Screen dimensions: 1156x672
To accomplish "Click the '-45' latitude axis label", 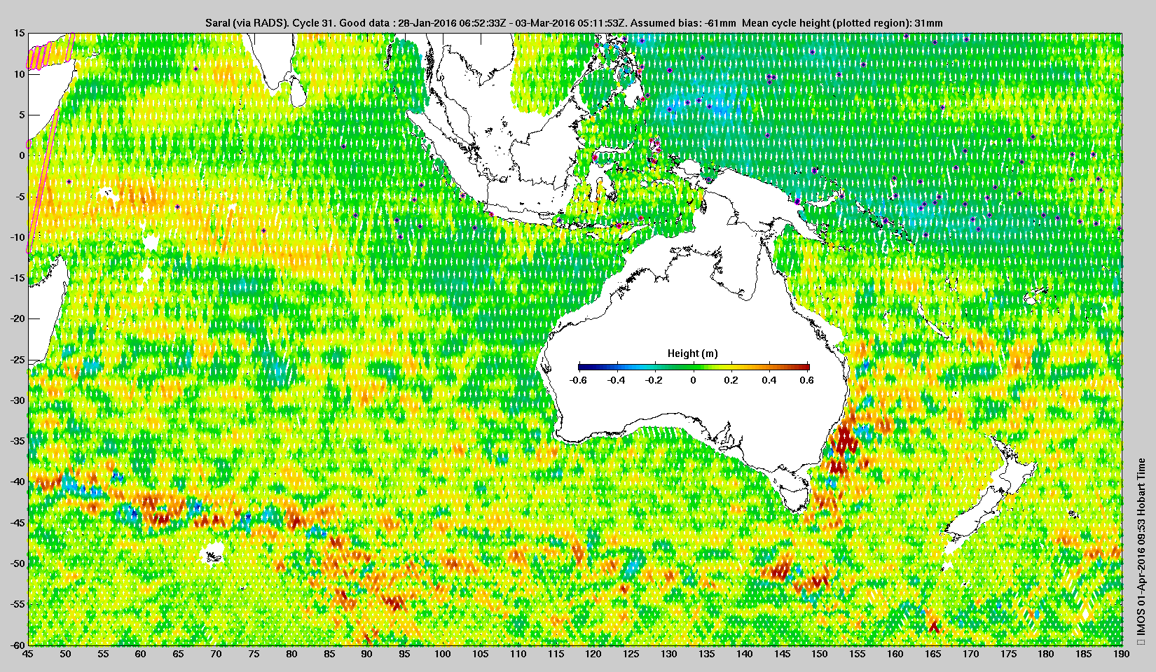I will 17,523.
